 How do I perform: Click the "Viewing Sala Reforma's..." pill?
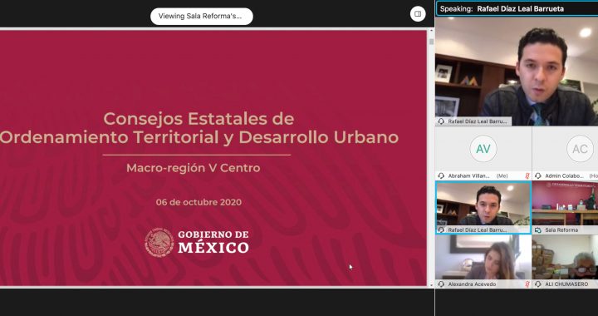(201, 16)
